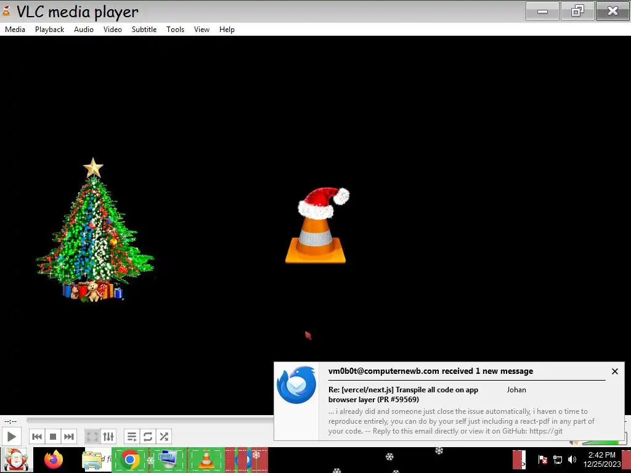Open Action Center flag tray icon

pyautogui.click(x=542, y=459)
